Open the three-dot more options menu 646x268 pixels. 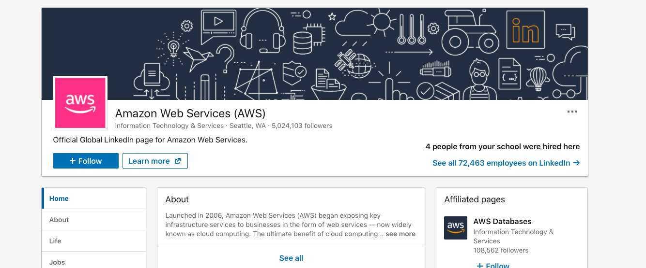point(572,112)
